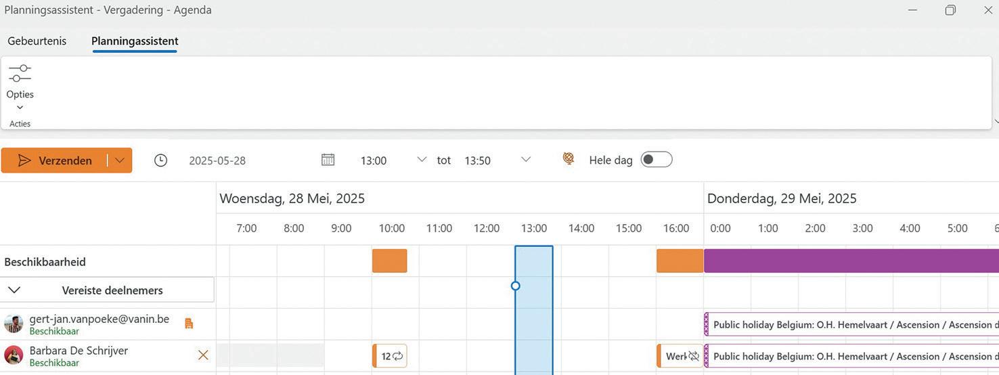Screen dimensions: 999x375
Task: Switch to the Gebeurtenis tab
Action: (x=37, y=41)
